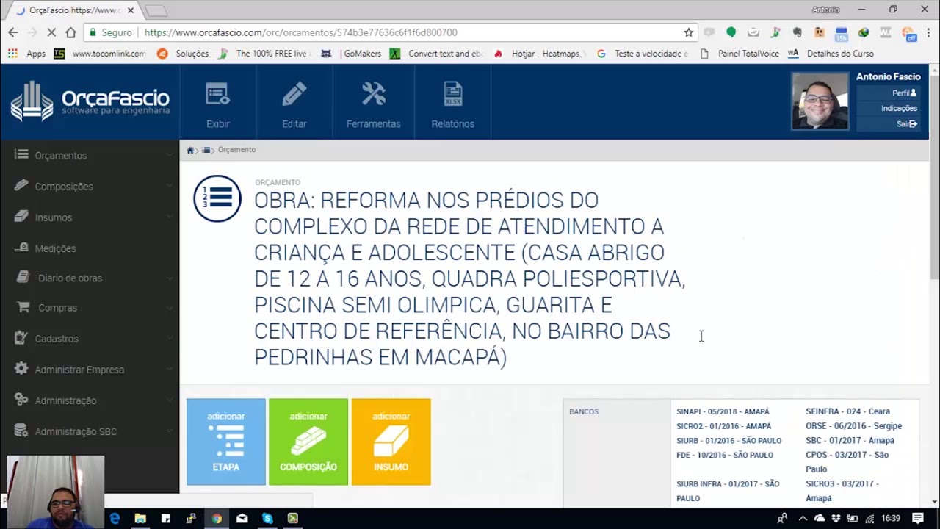940x529 pixels.
Task: Click the browser back arrow
Action: tap(12, 32)
